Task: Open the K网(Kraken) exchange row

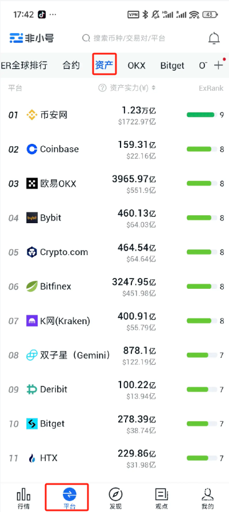Action: (114, 321)
